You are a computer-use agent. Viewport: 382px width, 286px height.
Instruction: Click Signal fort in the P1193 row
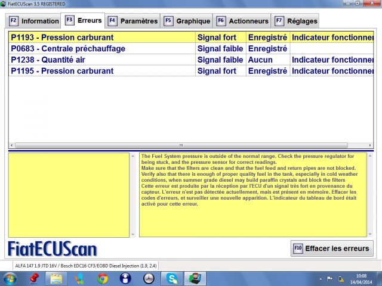coord(220,38)
